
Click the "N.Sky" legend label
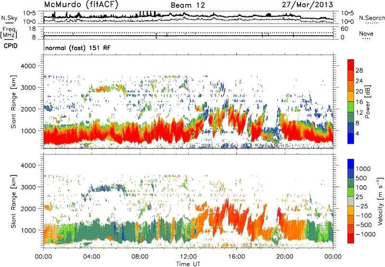[x=9, y=18]
